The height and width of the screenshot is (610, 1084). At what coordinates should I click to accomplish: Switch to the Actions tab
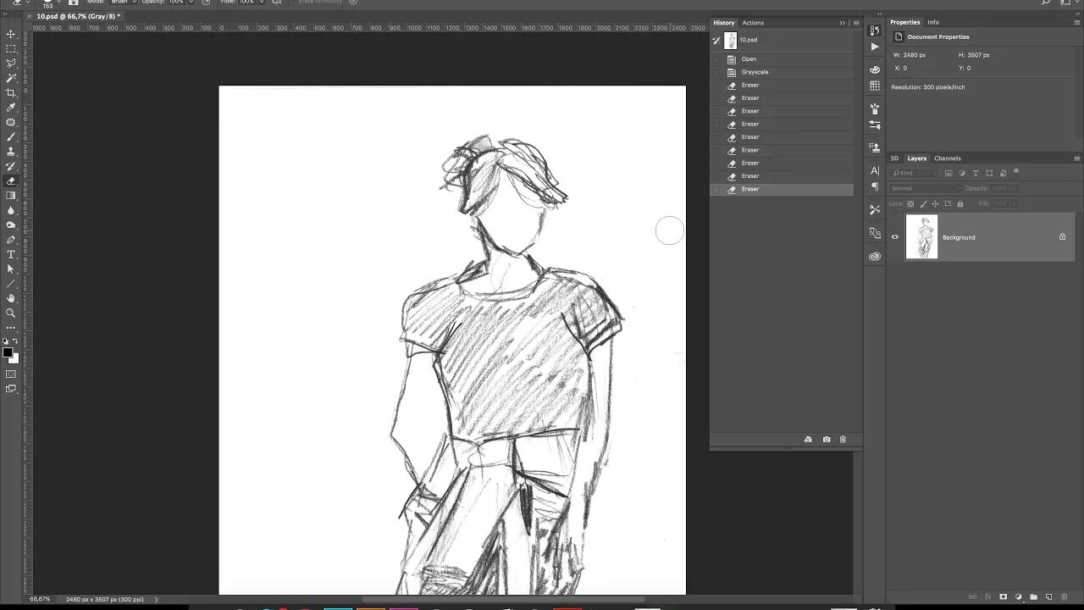[753, 23]
